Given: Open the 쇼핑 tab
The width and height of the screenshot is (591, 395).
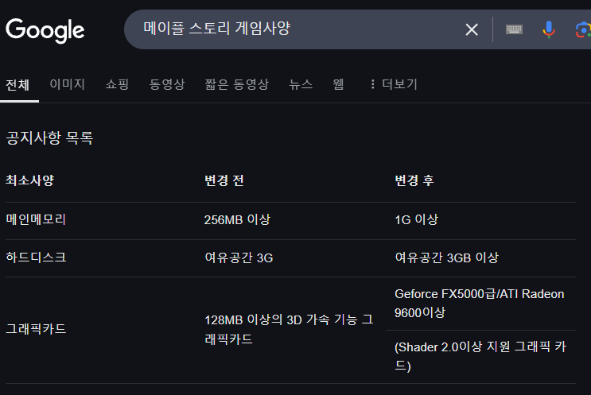Looking at the screenshot, I should 117,84.
